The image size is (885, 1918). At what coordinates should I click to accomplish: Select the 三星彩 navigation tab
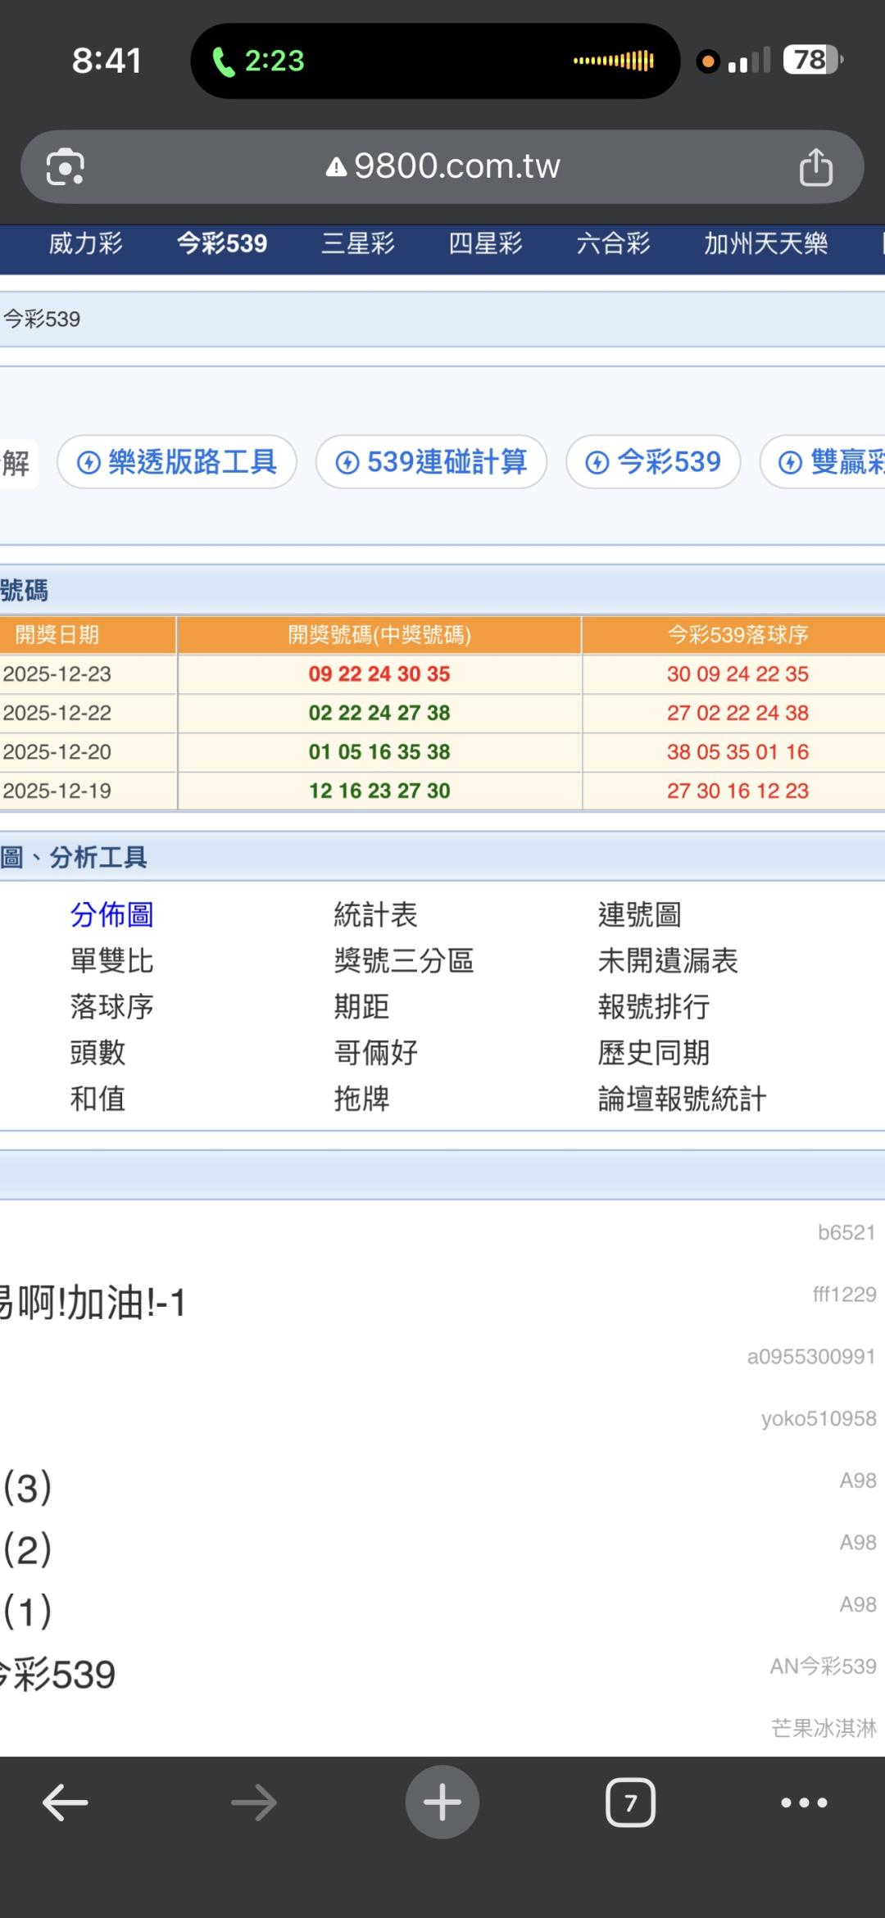(358, 243)
